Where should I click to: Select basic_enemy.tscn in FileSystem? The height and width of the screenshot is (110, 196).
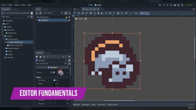[x=16, y=45]
